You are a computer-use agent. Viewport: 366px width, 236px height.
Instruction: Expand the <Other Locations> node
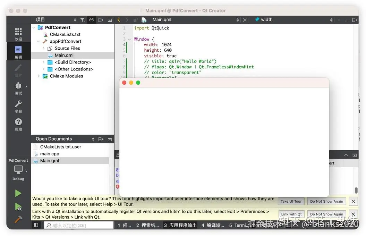(43, 69)
